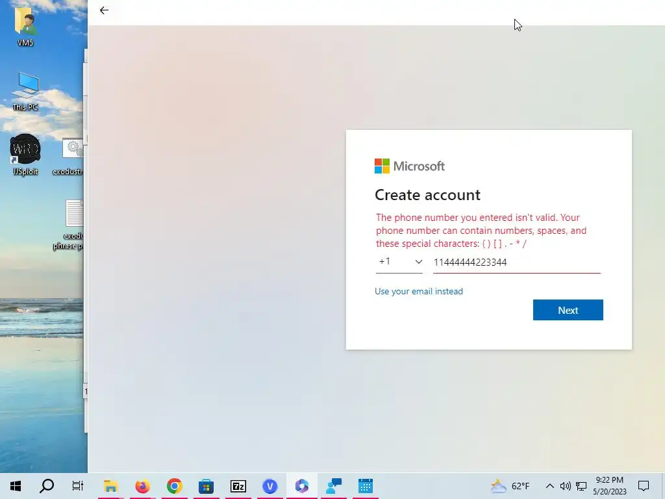Open the blue V app in taskbar
This screenshot has height=499, width=665.
click(270, 486)
